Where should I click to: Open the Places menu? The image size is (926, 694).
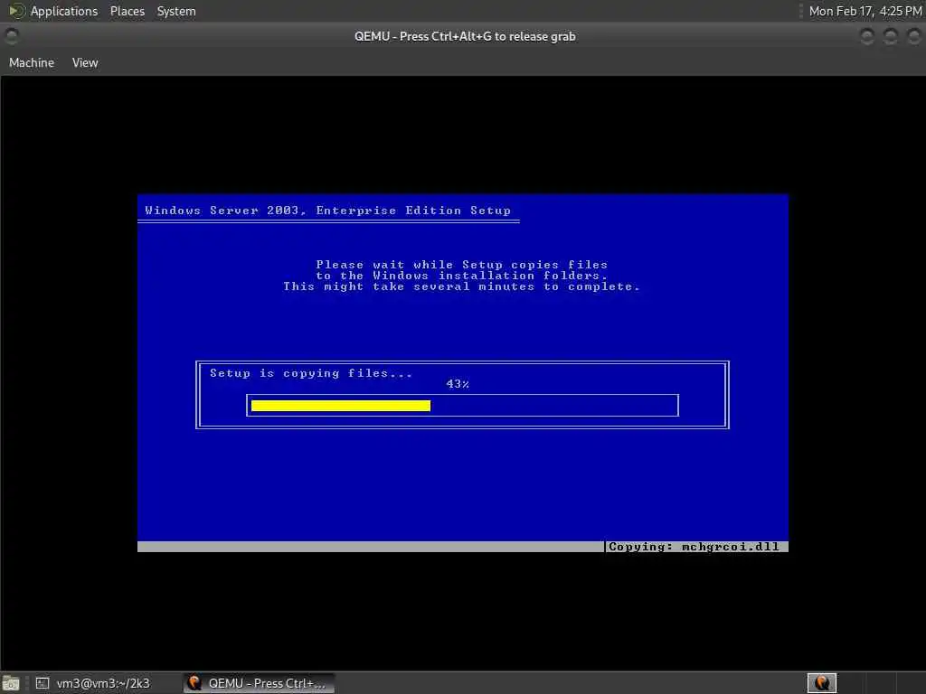point(127,11)
